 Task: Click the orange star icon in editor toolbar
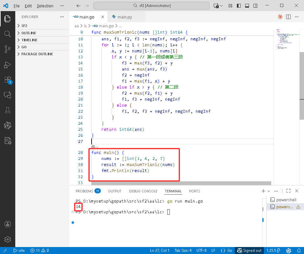[280, 17]
